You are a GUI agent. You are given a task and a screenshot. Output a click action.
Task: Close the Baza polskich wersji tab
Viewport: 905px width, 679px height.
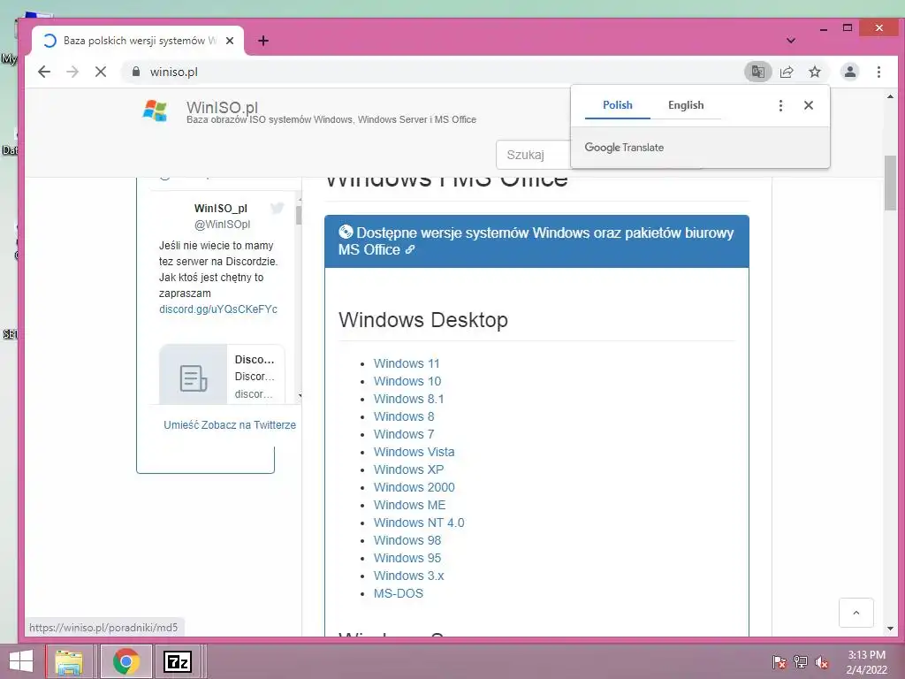tap(230, 41)
